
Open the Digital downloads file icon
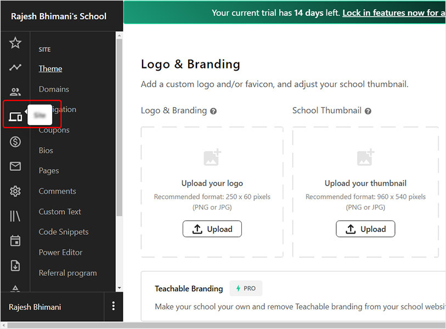click(x=15, y=265)
